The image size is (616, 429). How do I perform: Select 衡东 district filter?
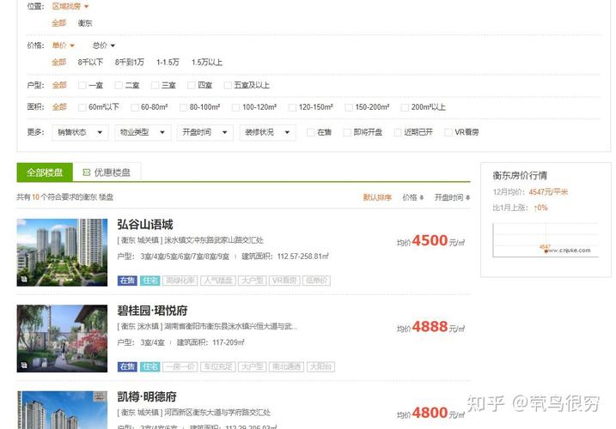(85, 23)
